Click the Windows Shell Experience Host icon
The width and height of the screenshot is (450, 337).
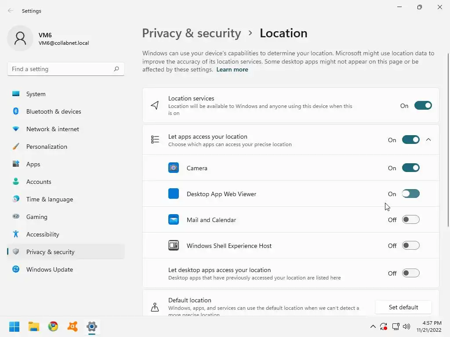(174, 246)
